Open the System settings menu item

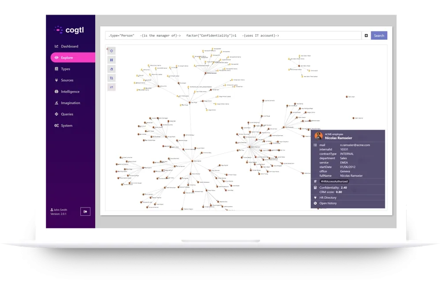(67, 126)
